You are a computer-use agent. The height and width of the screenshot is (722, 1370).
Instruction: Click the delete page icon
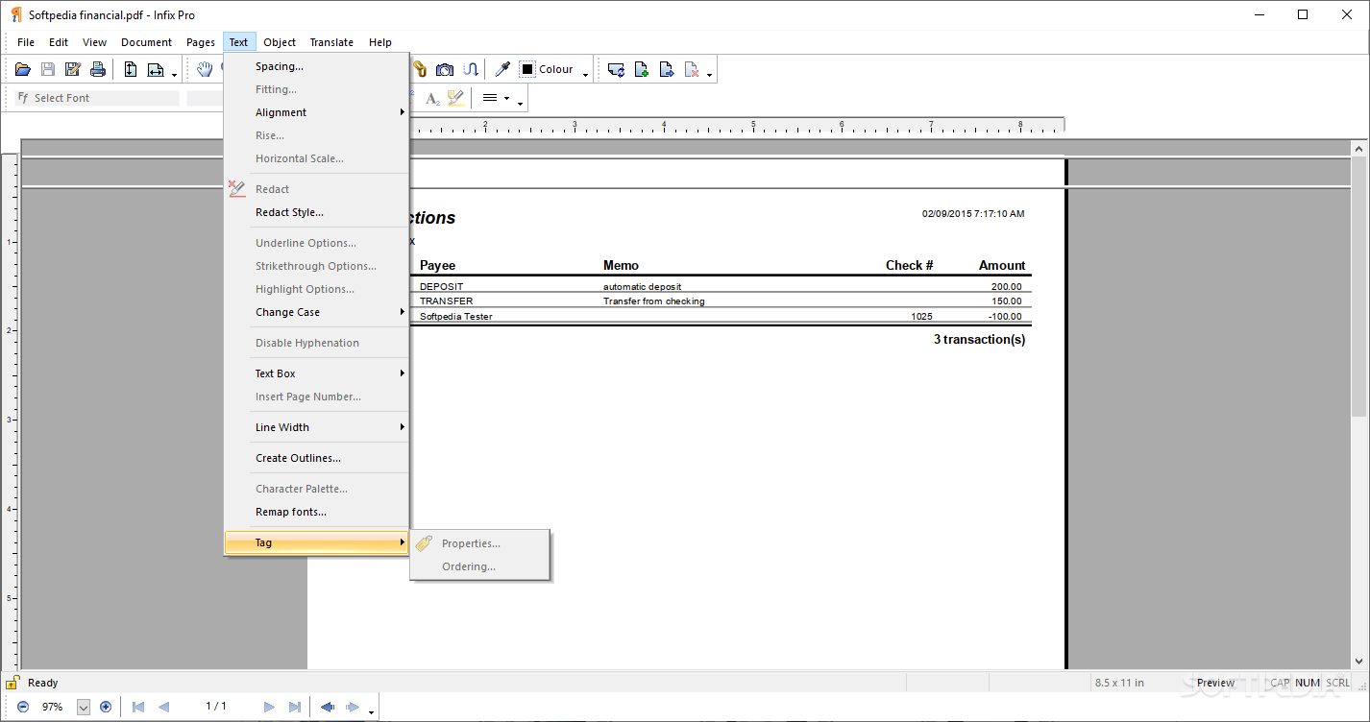692,69
